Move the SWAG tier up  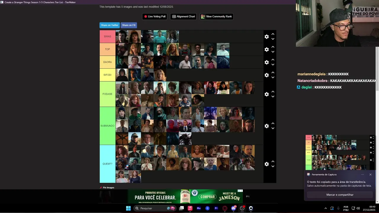point(273,34)
